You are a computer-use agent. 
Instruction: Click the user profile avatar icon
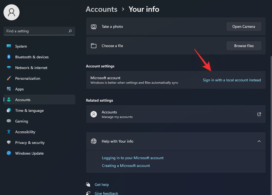[x=12, y=12]
